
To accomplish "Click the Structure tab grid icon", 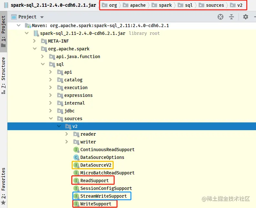I will point(3,92).
